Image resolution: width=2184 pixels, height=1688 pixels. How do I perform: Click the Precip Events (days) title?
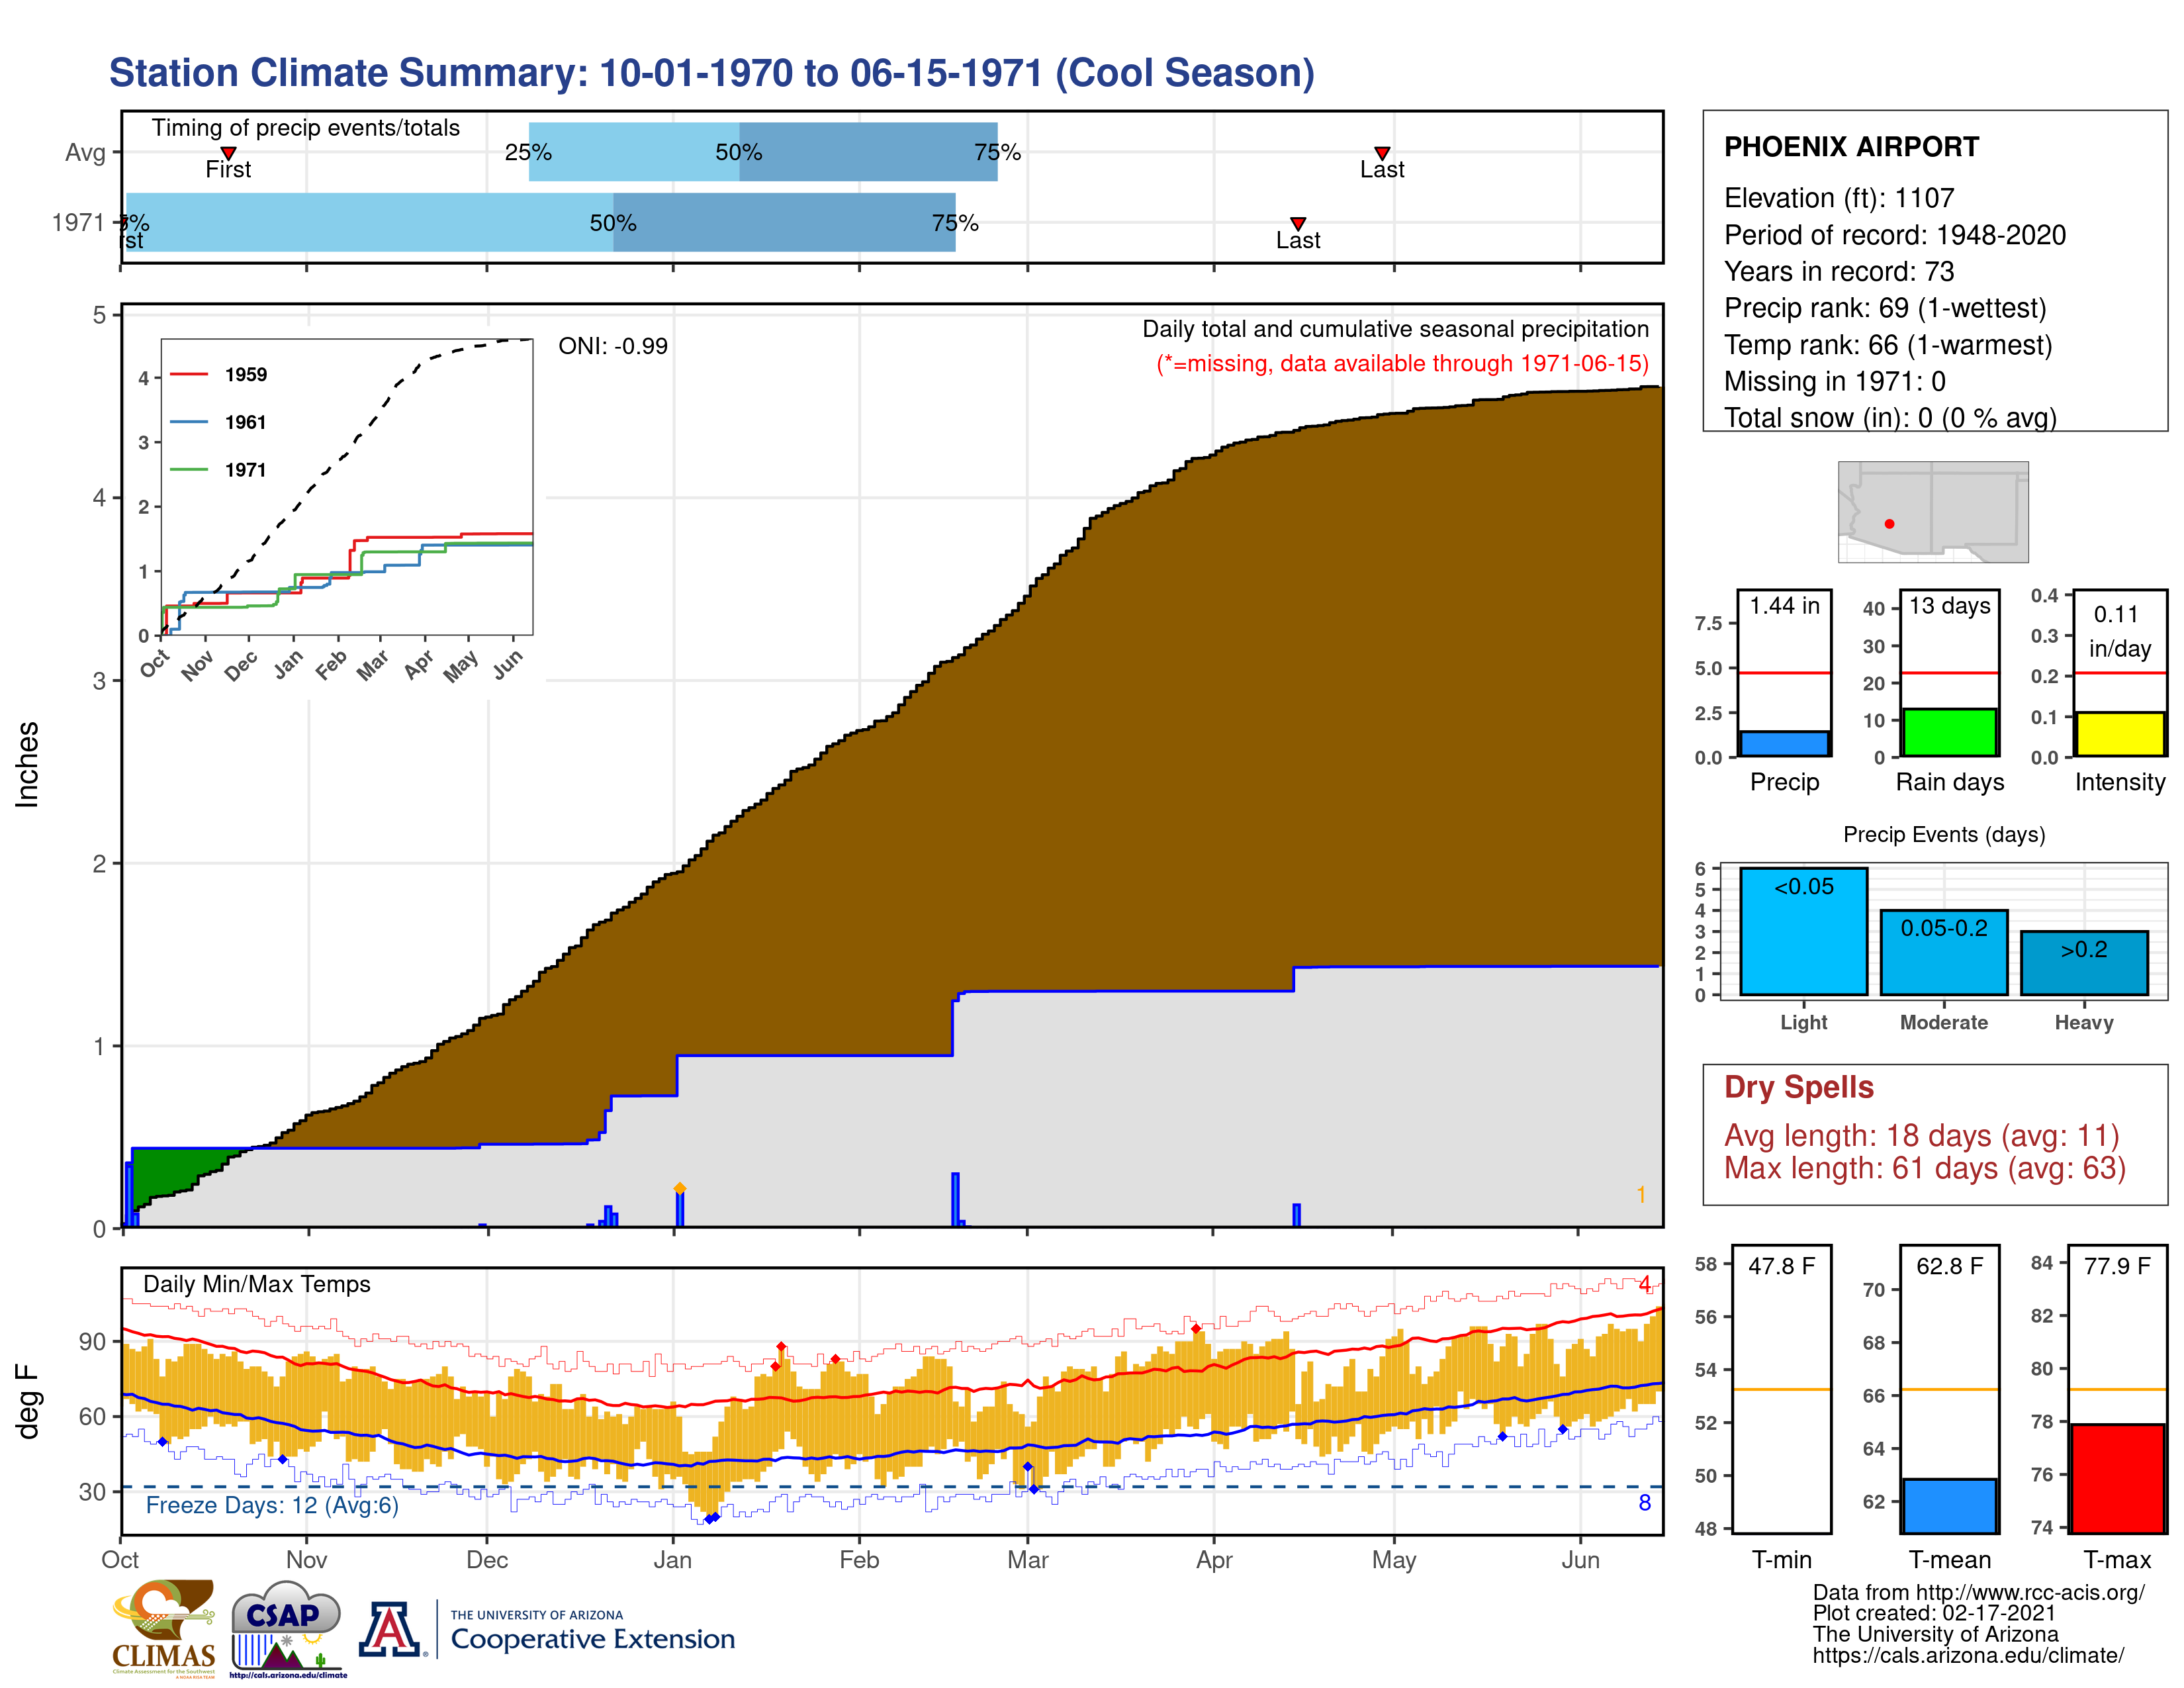pos(1944,834)
